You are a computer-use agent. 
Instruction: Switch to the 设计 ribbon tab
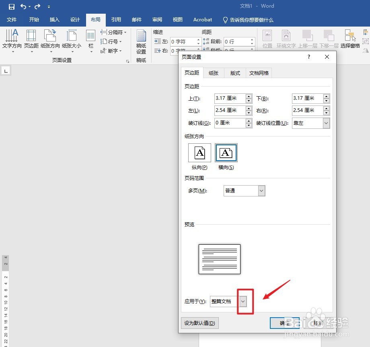click(x=75, y=20)
